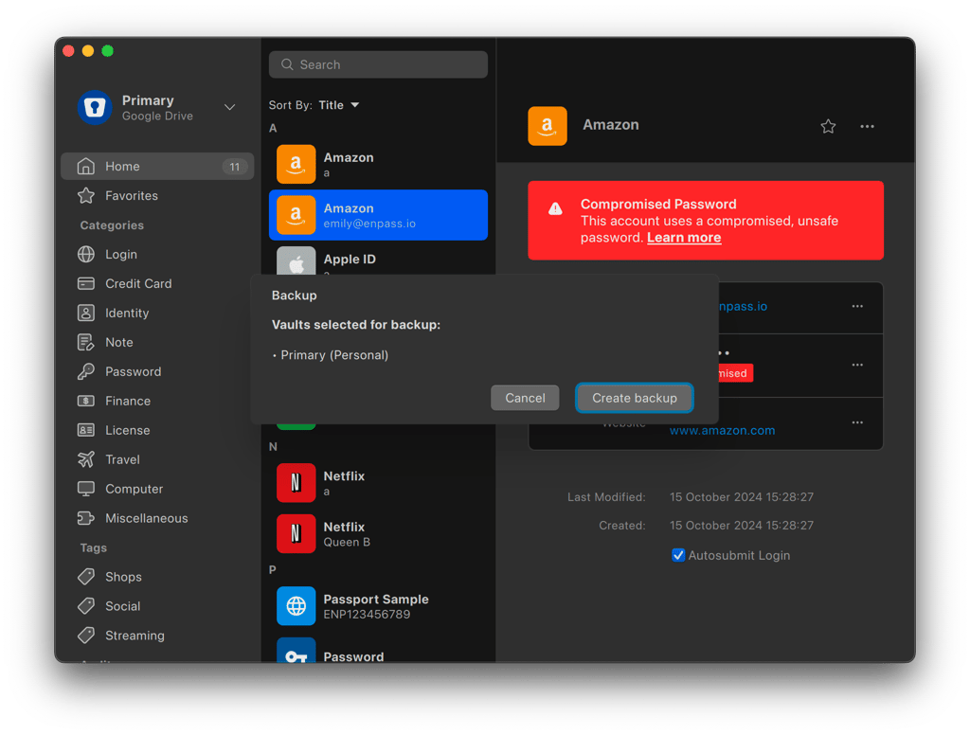Expand the Primary vault selector chevron

[229, 107]
